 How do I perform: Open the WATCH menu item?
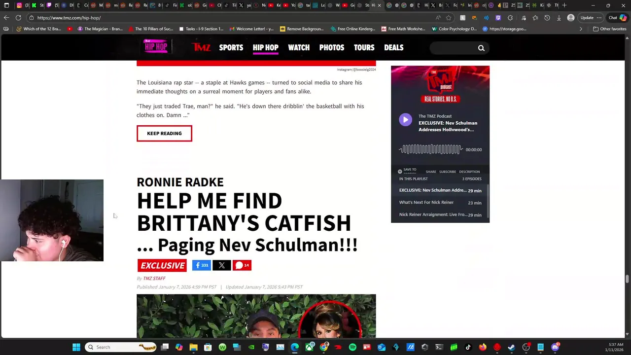(299, 47)
